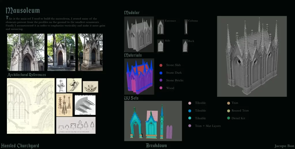The image size is (295, 149).
Task: Select the orange Trim UV set dot
Action: coord(228,103)
